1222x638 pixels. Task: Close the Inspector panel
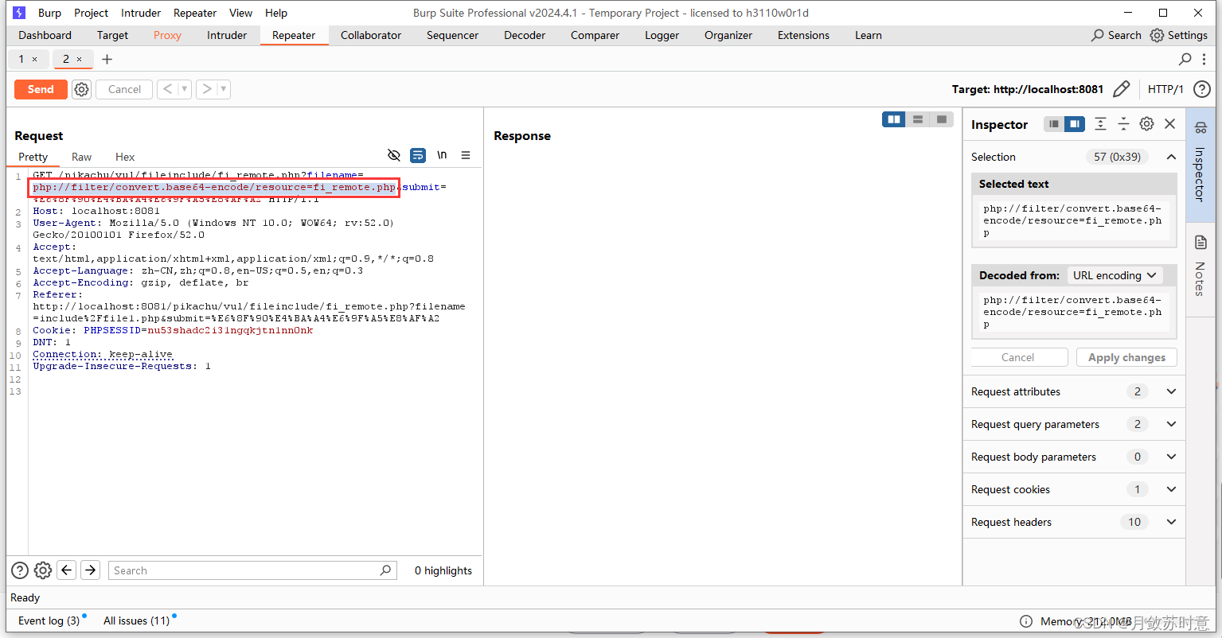pyautogui.click(x=1169, y=124)
